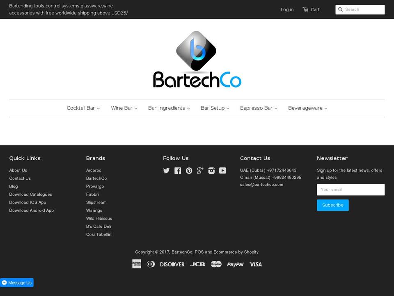Image resolution: width=394 pixels, height=296 pixels.
Task: Open the Facebook social link
Action: pos(178,171)
